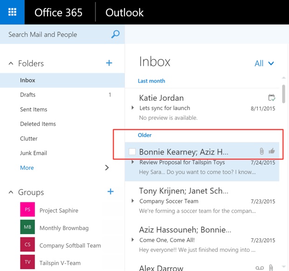The height and width of the screenshot is (271, 289).
Task: Open Project Saphire PS group avatar
Action: pyautogui.click(x=28, y=209)
